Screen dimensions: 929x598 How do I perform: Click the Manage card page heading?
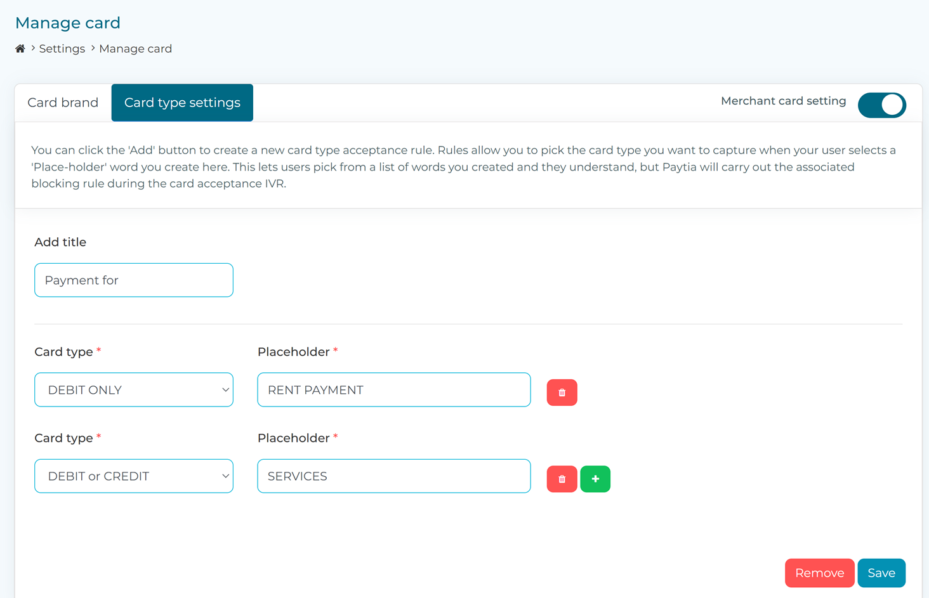67,23
